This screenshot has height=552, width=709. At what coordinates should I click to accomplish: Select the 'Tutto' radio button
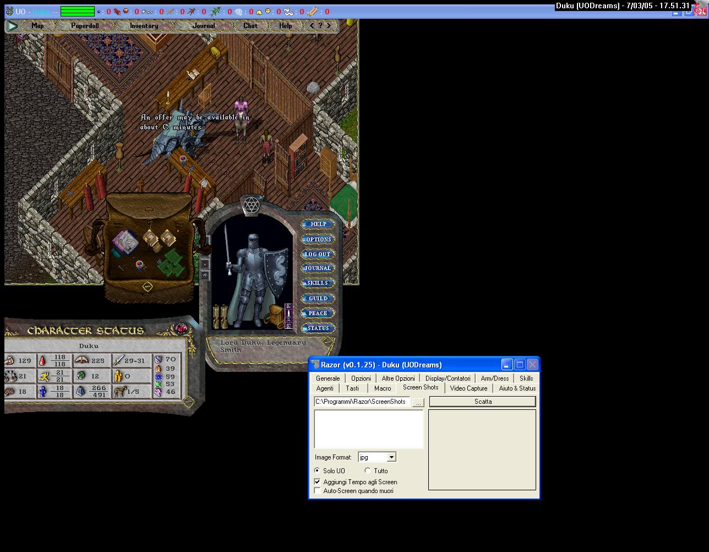368,471
